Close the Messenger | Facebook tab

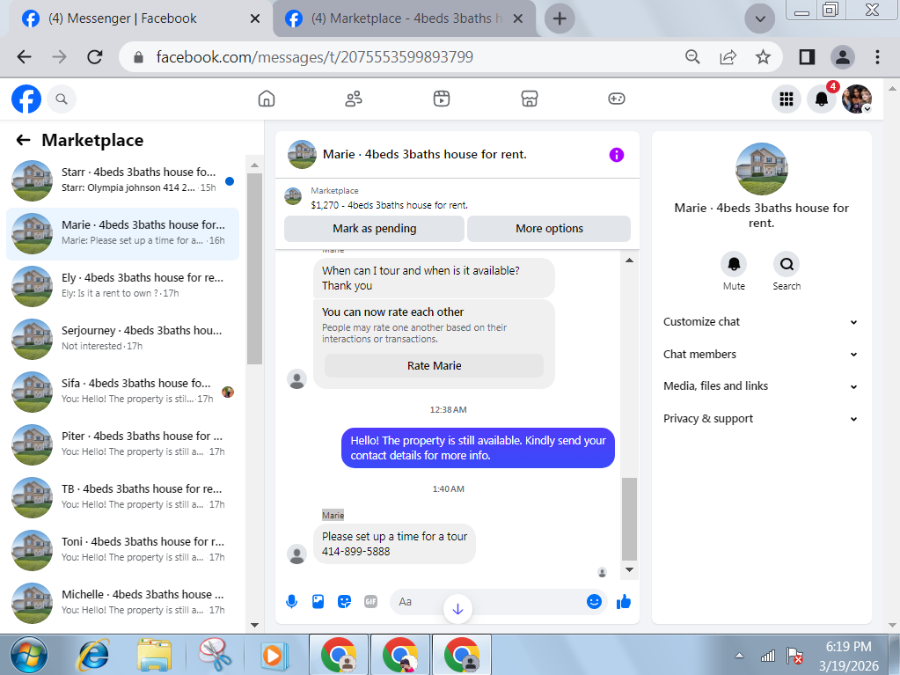255,19
